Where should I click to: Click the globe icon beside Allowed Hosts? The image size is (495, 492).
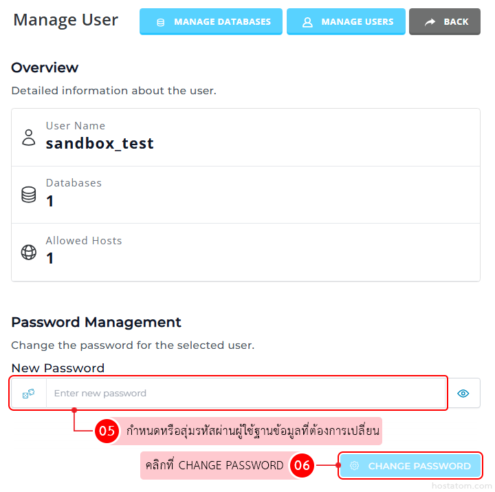pyautogui.click(x=29, y=252)
